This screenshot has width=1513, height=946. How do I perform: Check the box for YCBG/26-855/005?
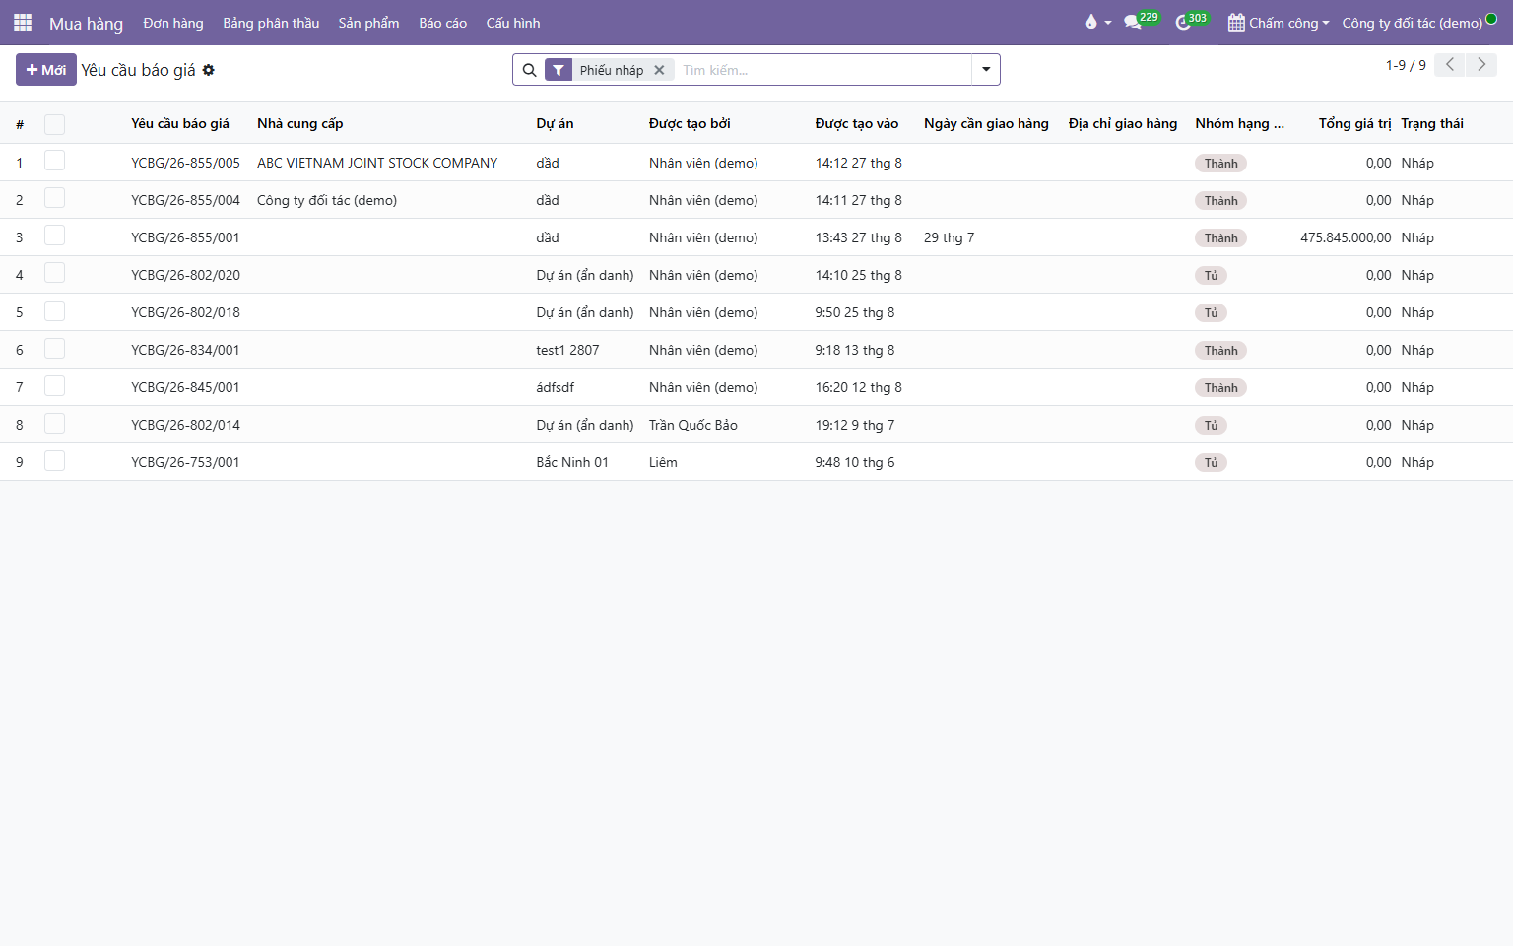click(54, 162)
